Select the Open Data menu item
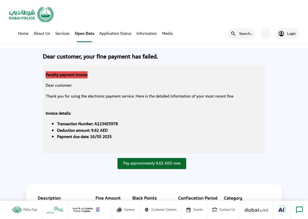The width and height of the screenshot is (308, 219). (x=84, y=33)
